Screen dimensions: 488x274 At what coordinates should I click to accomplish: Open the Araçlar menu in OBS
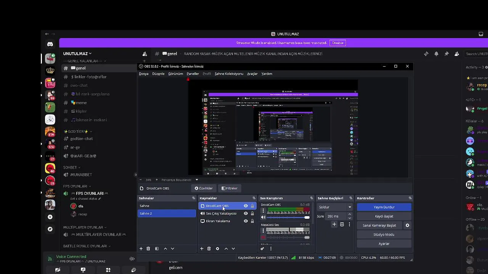[x=252, y=74]
